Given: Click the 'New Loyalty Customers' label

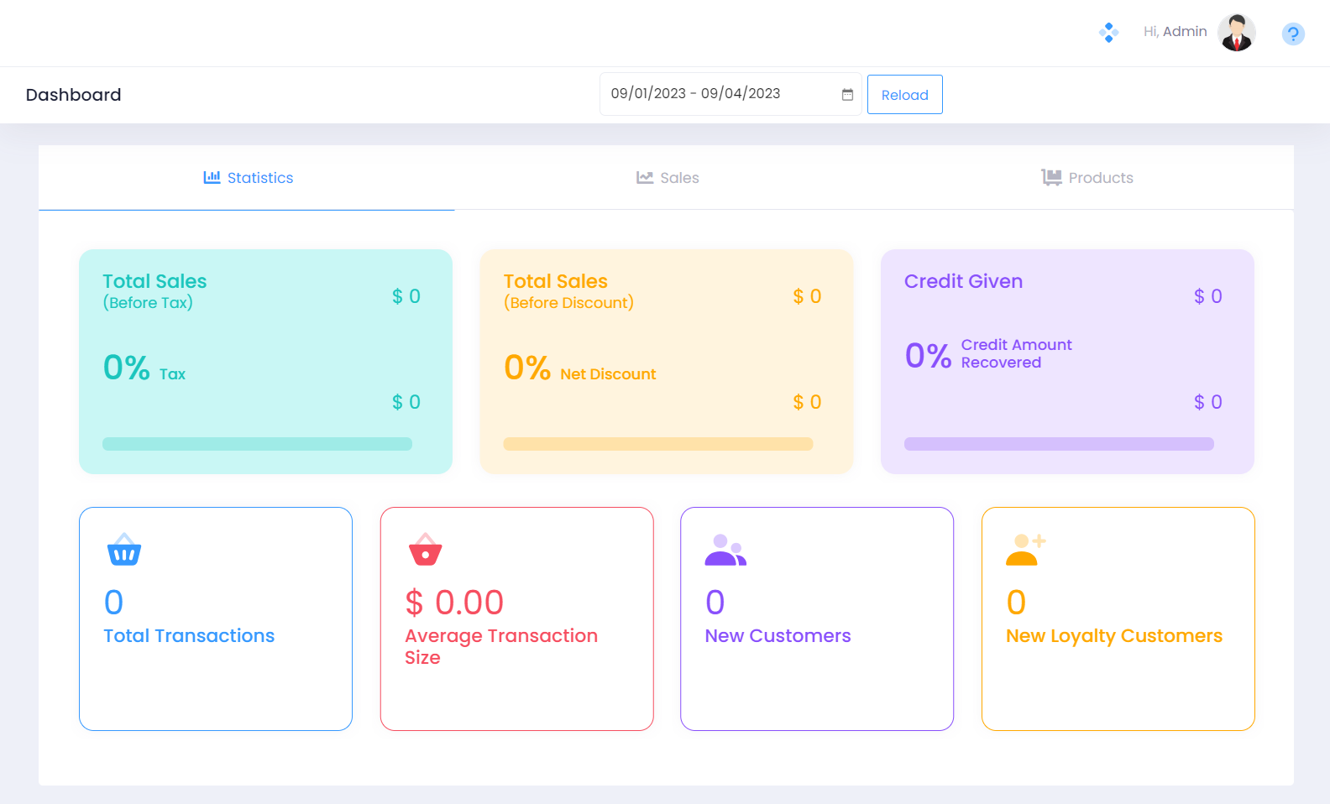Looking at the screenshot, I should tap(1114, 636).
